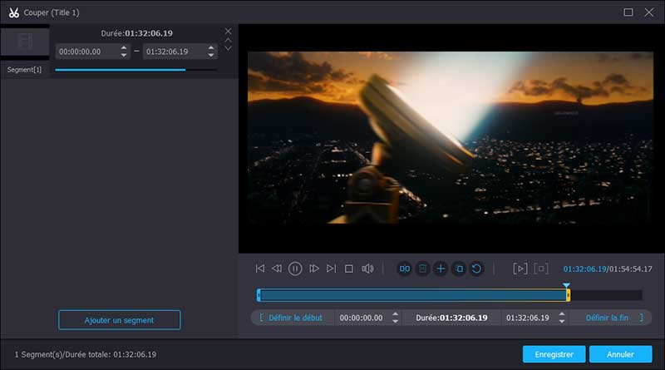Pause the video playback
The height and width of the screenshot is (370, 665).
click(295, 269)
